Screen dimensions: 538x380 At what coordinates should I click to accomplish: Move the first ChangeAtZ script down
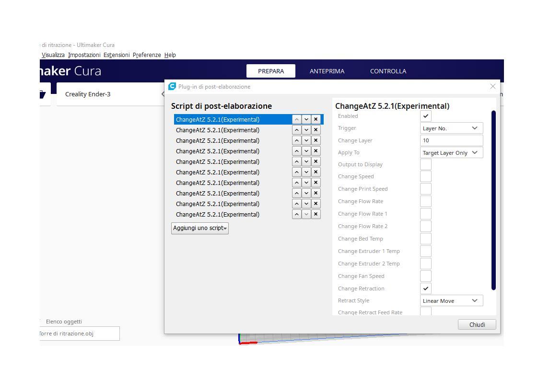pyautogui.click(x=306, y=119)
